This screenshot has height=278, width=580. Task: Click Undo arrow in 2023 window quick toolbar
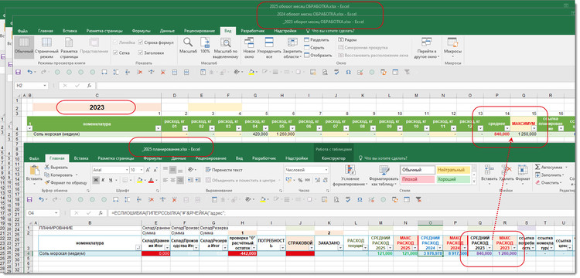[30, 73]
